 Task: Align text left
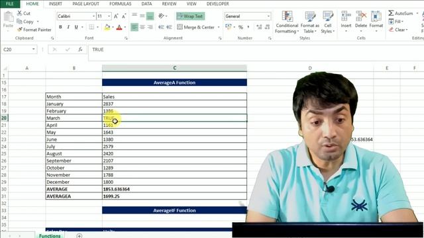point(134,27)
